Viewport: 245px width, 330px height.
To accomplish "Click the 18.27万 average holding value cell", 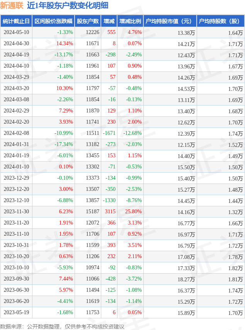I will [x=186, y=279].
